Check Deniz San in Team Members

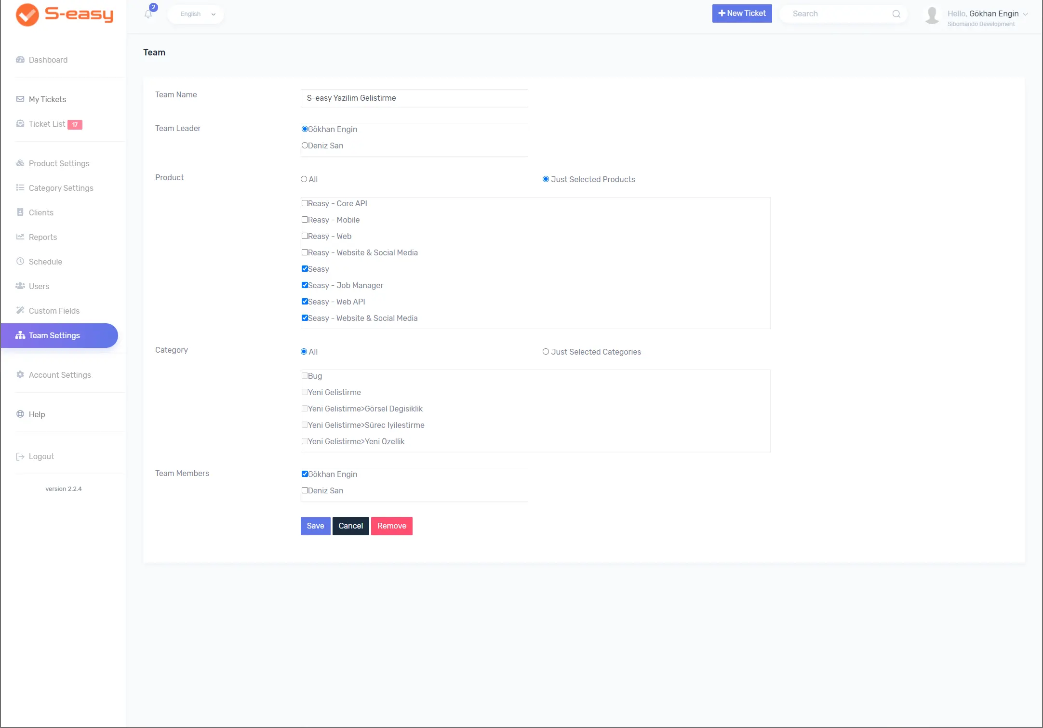click(305, 490)
